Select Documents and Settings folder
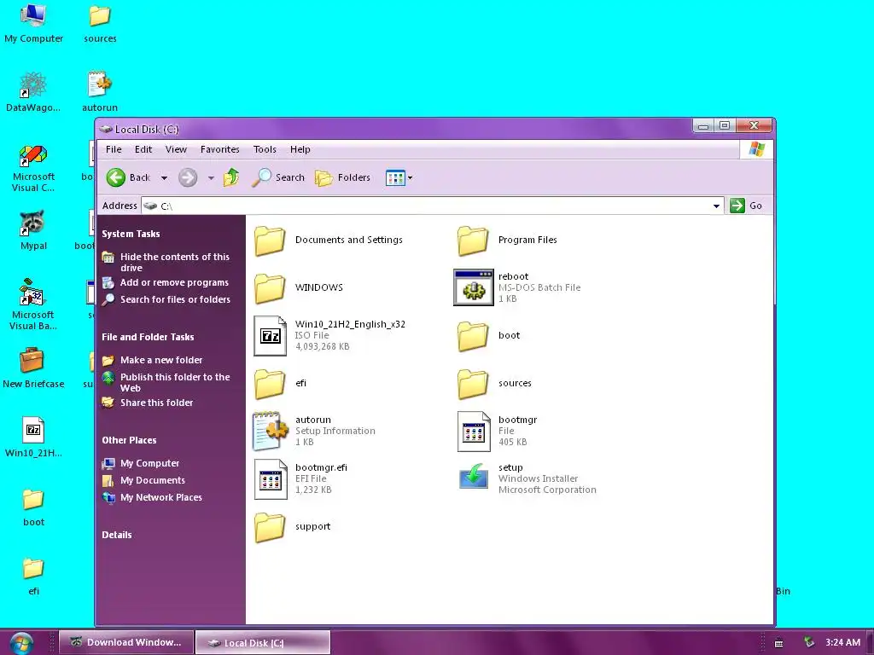This screenshot has width=874, height=655. [329, 240]
